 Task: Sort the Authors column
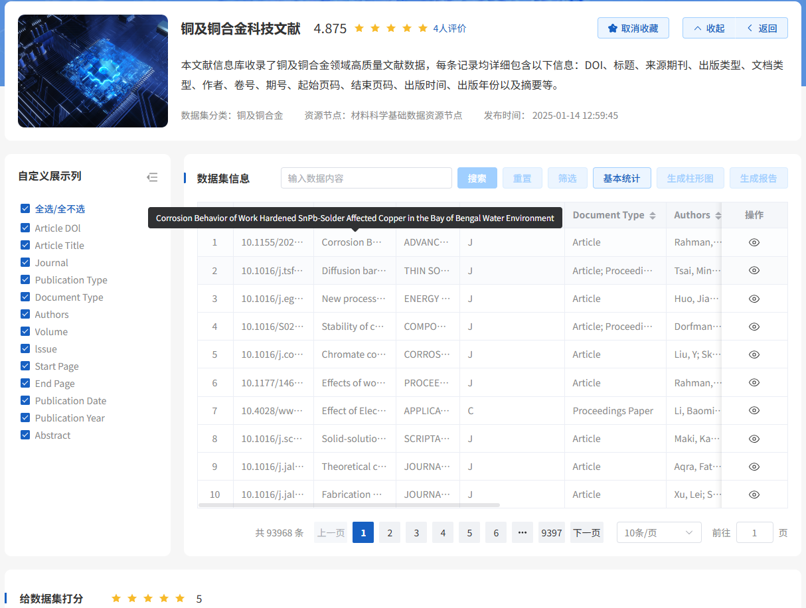coord(717,216)
